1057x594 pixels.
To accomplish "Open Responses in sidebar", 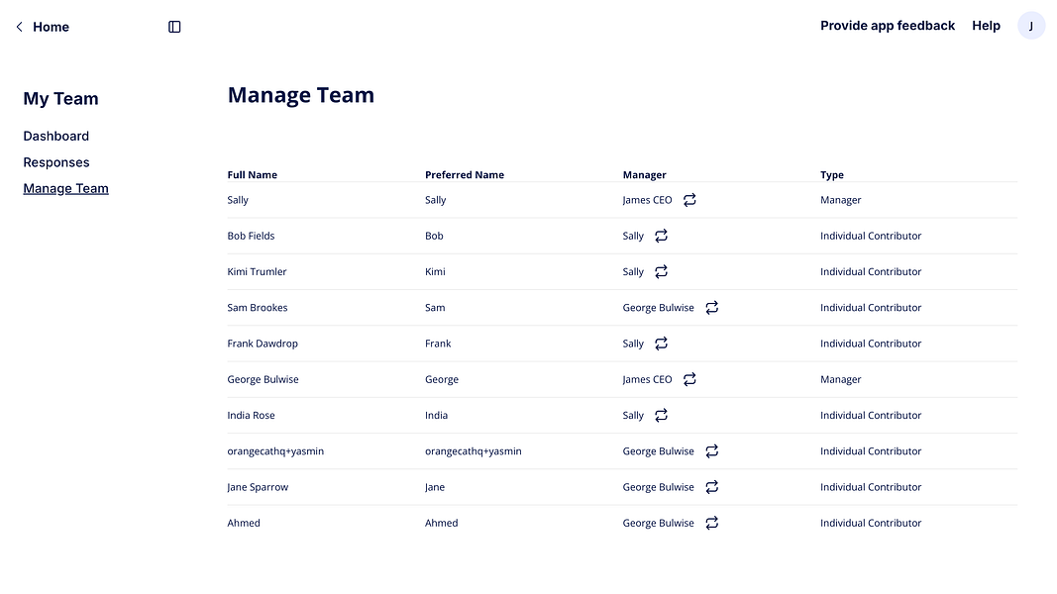I will pos(55,162).
